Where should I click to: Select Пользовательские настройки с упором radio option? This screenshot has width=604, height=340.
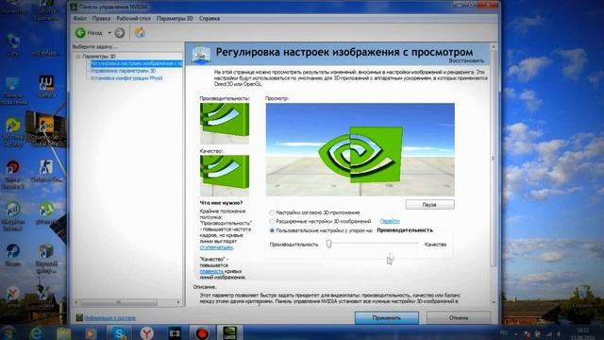point(272,230)
